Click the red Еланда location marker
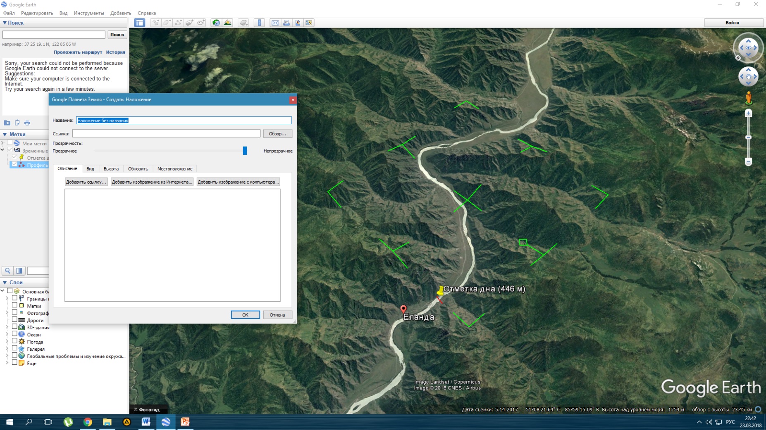 (403, 309)
